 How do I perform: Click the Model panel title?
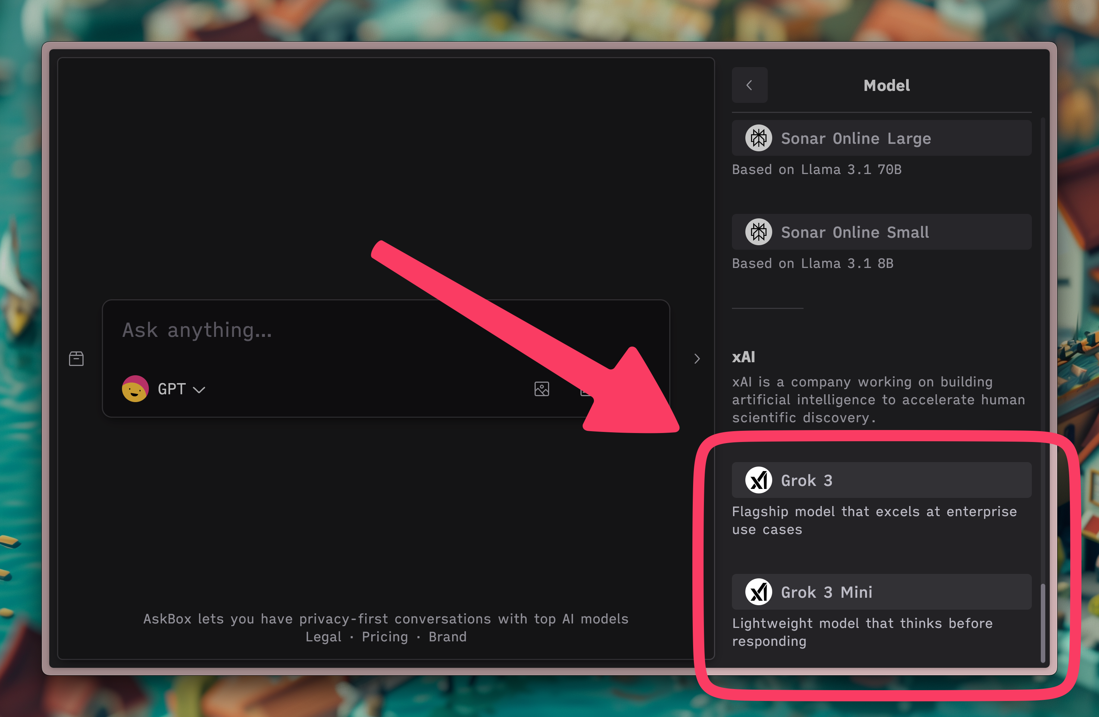tap(887, 85)
